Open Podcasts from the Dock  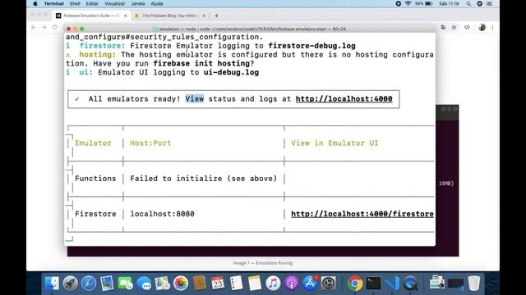tap(292, 284)
